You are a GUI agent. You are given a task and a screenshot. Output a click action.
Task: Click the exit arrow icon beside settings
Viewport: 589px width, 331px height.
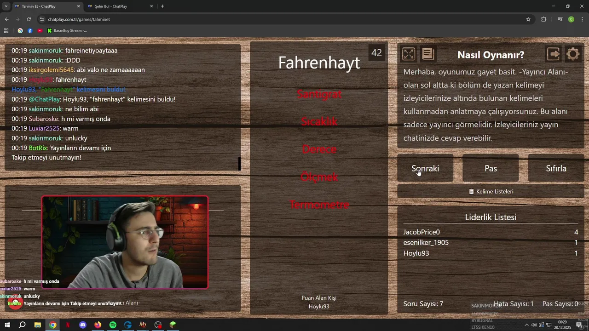(x=554, y=54)
